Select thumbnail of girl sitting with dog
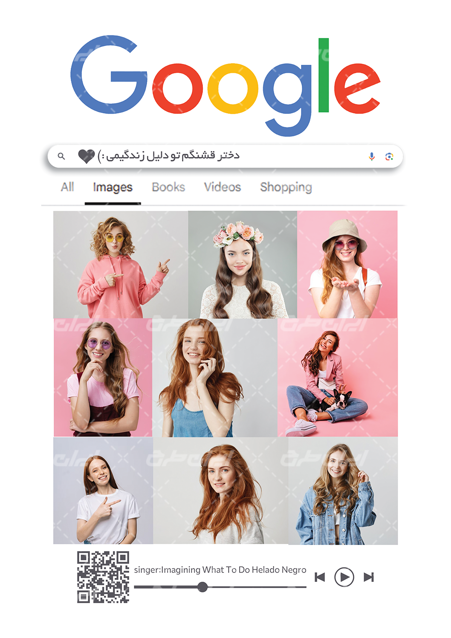The width and height of the screenshot is (451, 638). [338, 378]
